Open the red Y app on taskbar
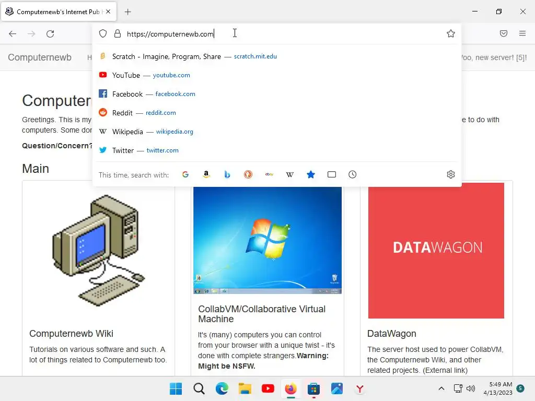The width and height of the screenshot is (535, 401). coord(359,388)
